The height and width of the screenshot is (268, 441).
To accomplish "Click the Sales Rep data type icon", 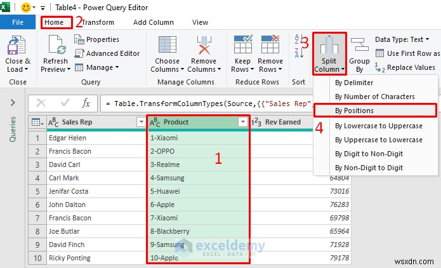I will tap(53, 122).
